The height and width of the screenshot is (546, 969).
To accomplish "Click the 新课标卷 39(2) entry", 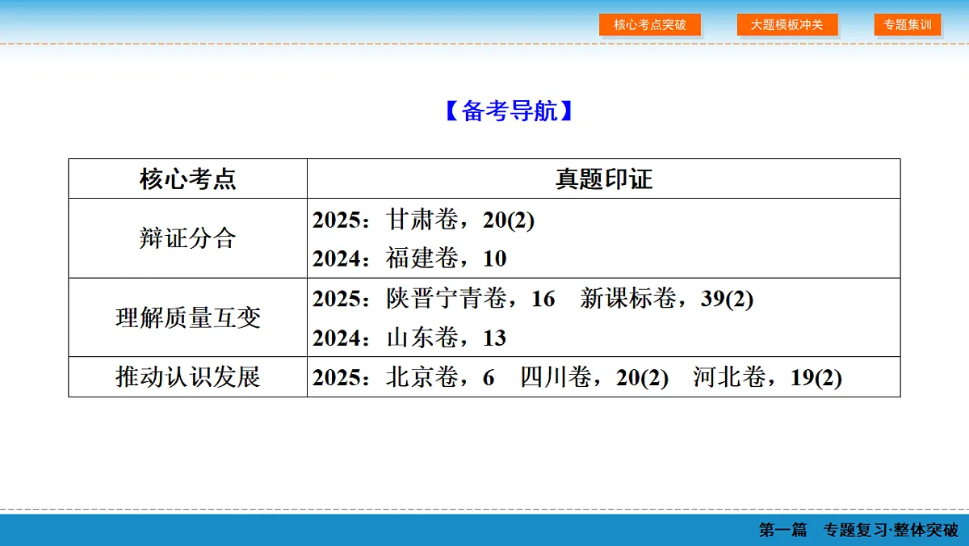I will (x=667, y=299).
